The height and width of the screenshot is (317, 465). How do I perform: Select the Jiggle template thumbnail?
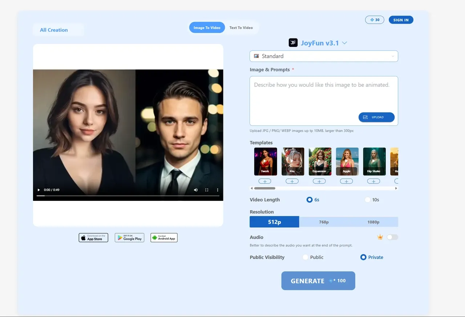pyautogui.click(x=347, y=162)
